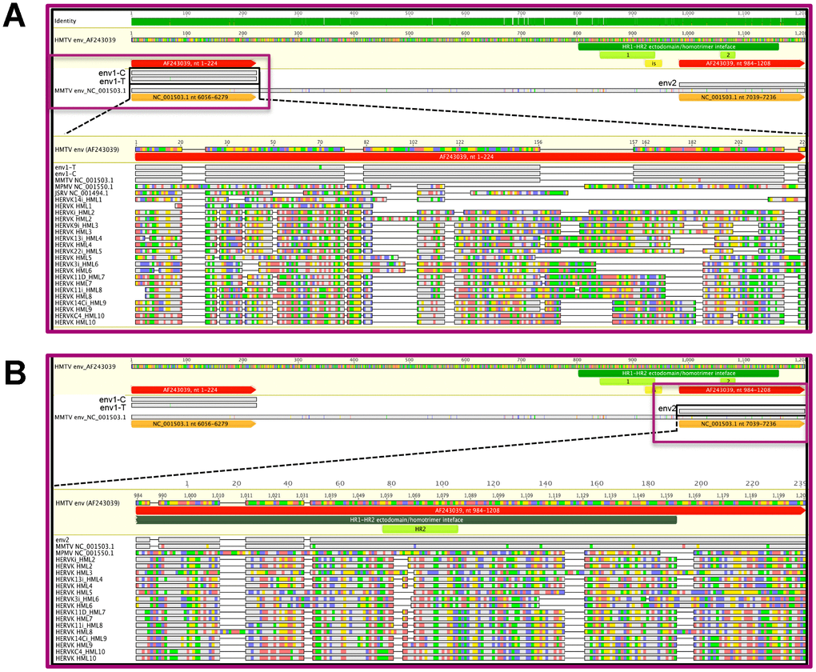Select the HERVK11D_HML7 sequence row in panel A
Image resolution: width=816 pixels, height=672 pixels.
80,277
